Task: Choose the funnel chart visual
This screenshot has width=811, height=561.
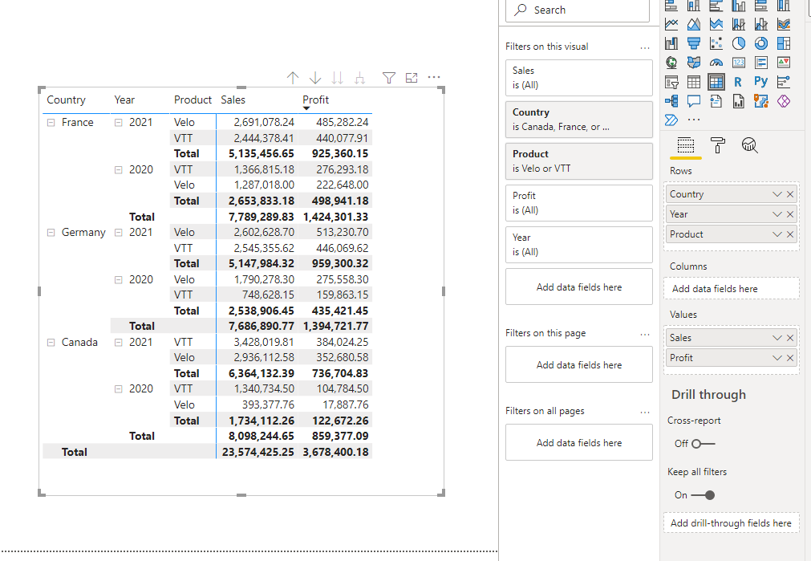Action: pyautogui.click(x=694, y=43)
